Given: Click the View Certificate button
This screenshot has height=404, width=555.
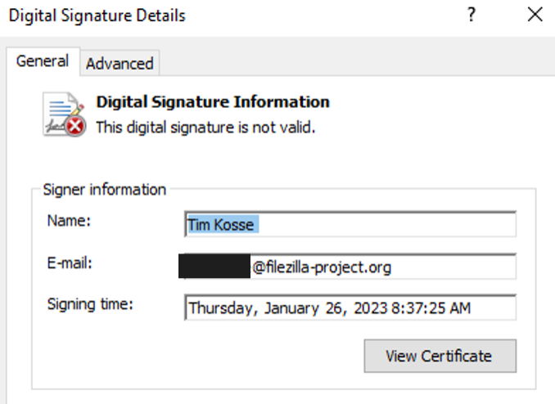Looking at the screenshot, I should (x=440, y=356).
